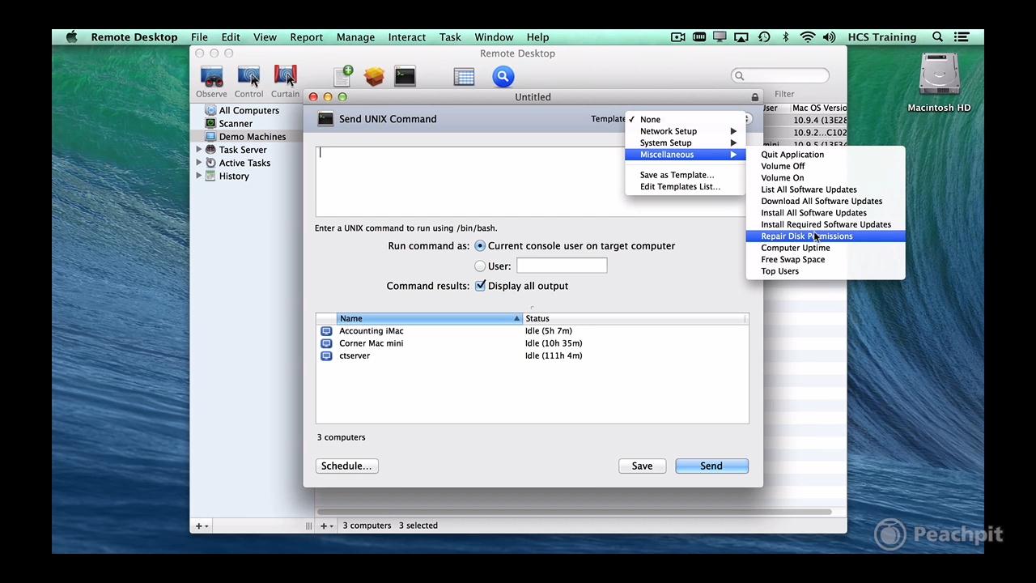This screenshot has width=1036, height=583.
Task: Click the Send button
Action: pyautogui.click(x=711, y=466)
